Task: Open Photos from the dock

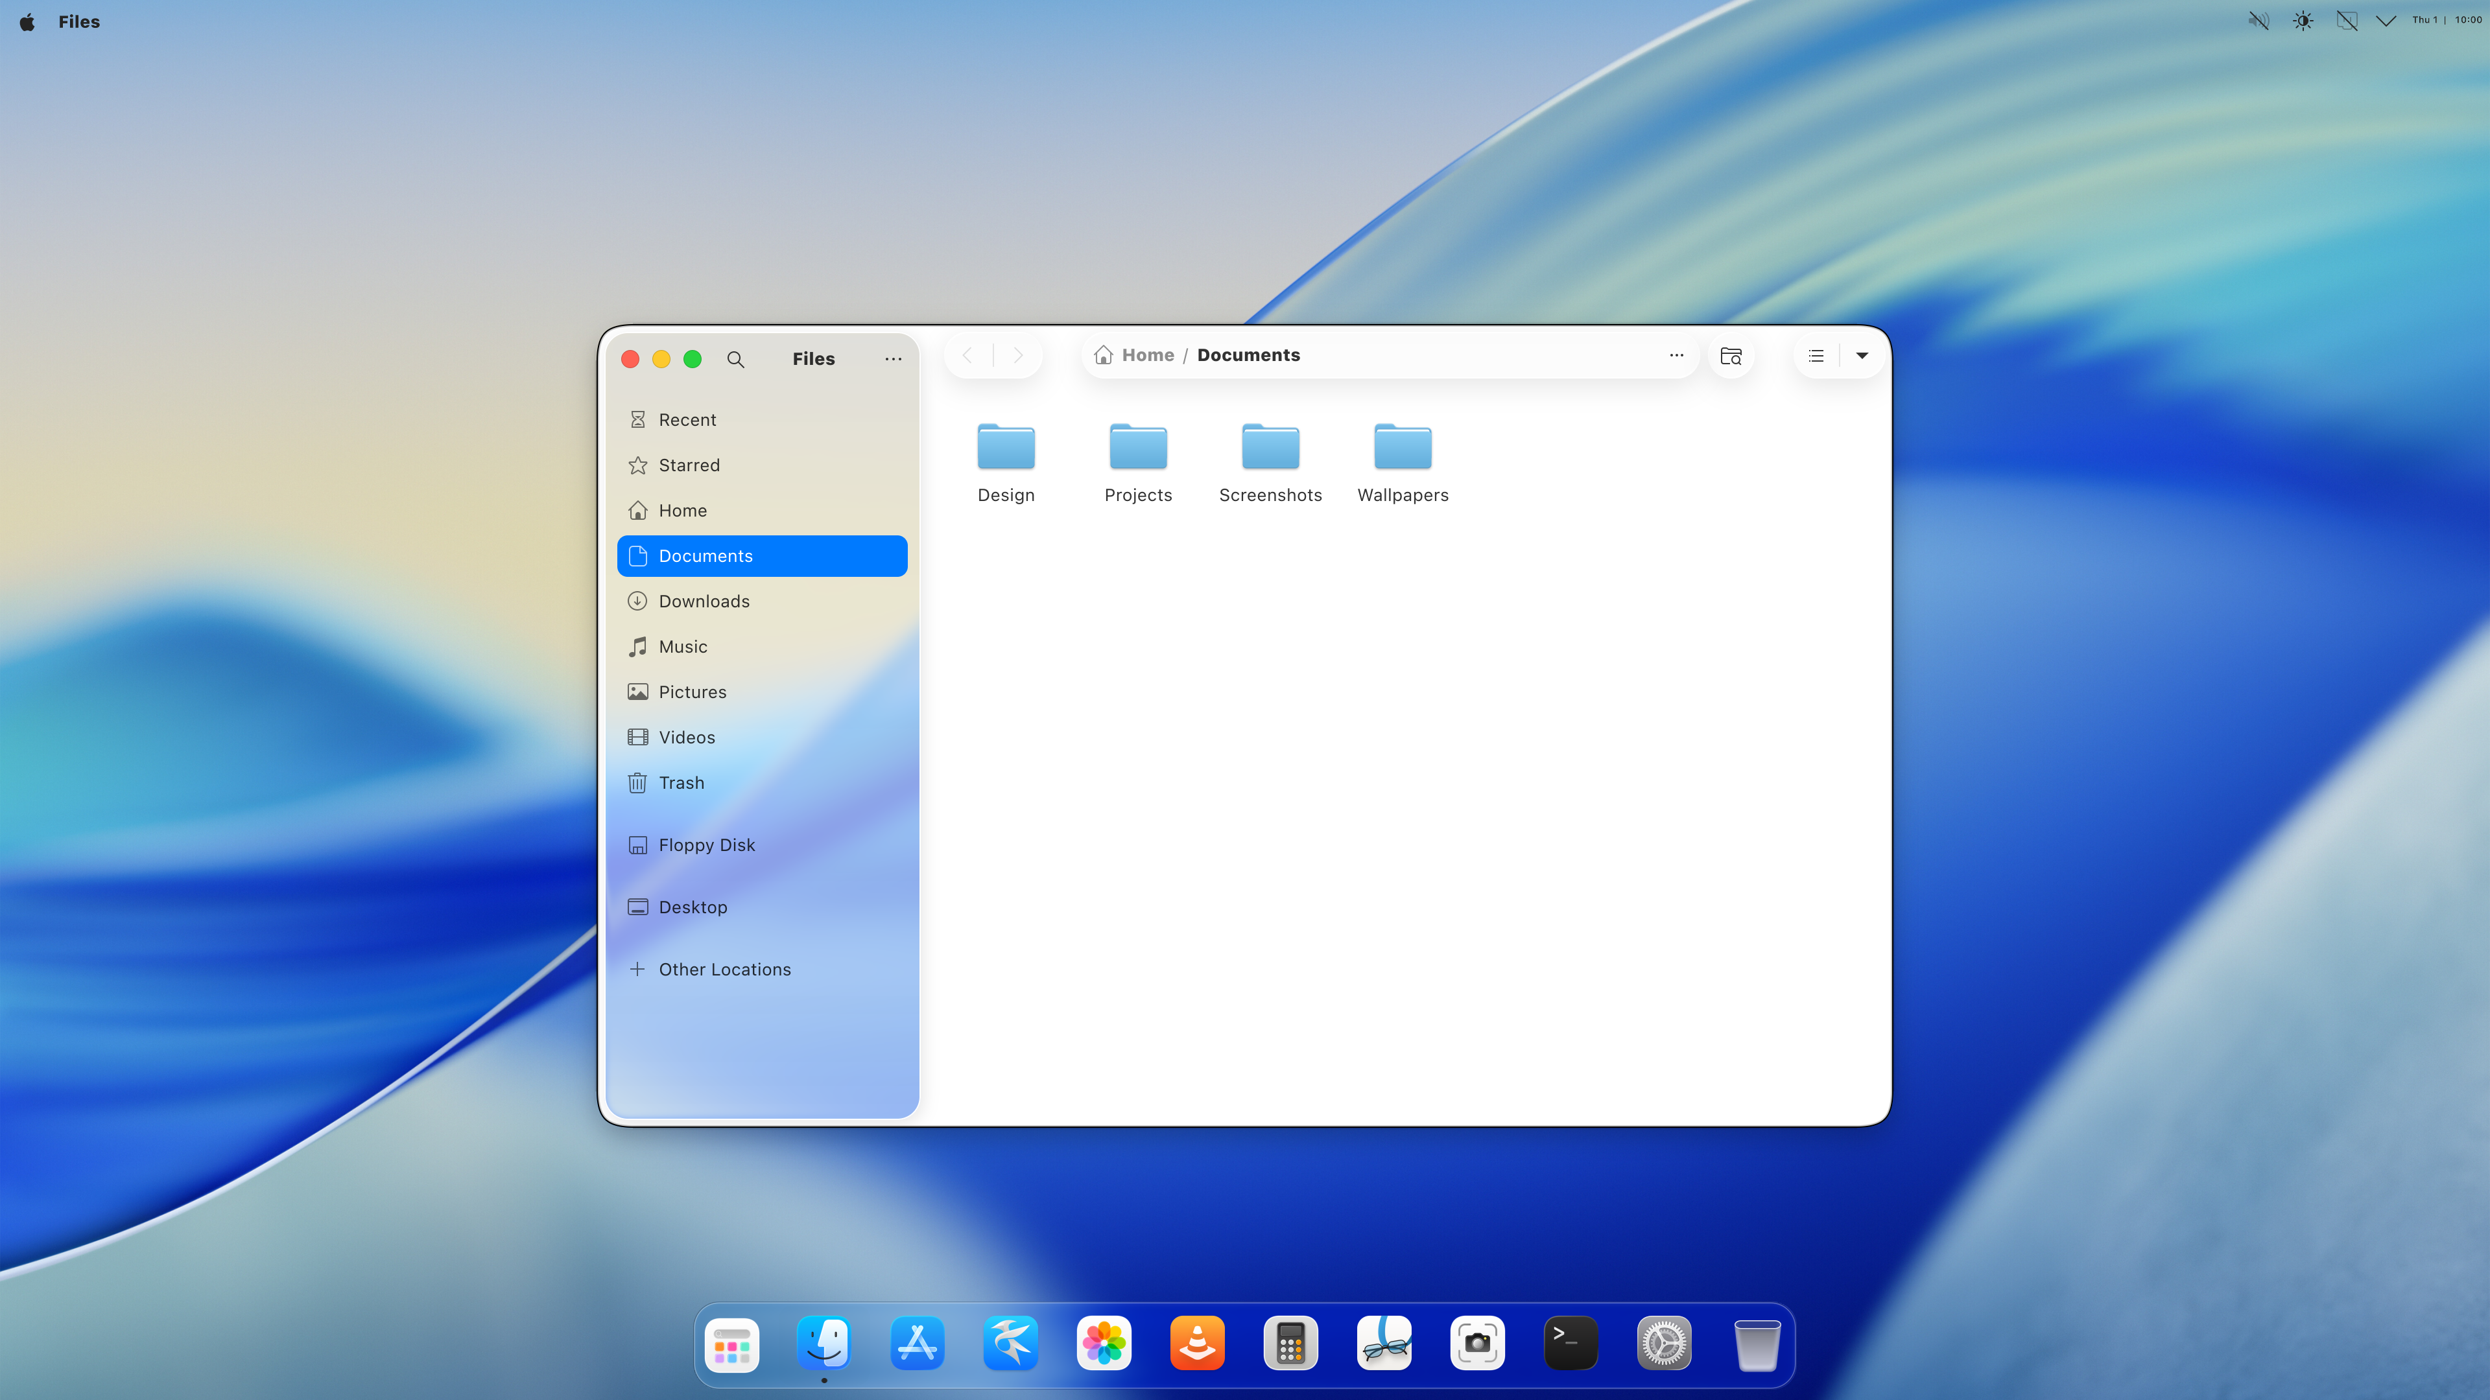Action: point(1104,1344)
